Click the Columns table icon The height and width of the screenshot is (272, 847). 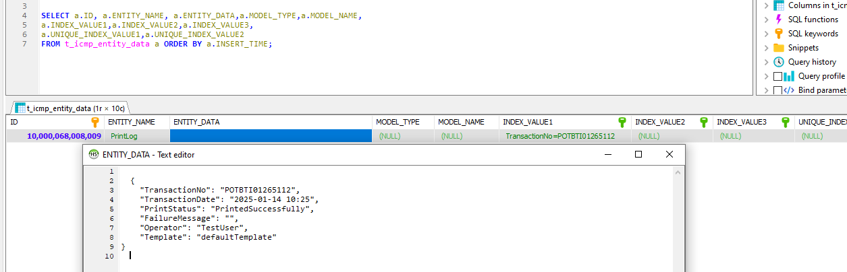point(779,5)
